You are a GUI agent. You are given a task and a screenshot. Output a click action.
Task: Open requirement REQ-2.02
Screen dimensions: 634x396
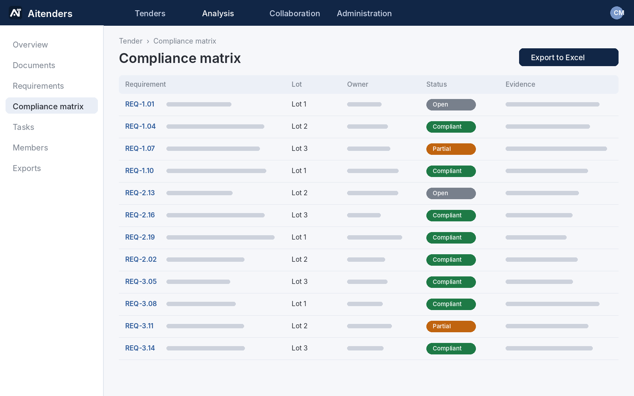[141, 259]
